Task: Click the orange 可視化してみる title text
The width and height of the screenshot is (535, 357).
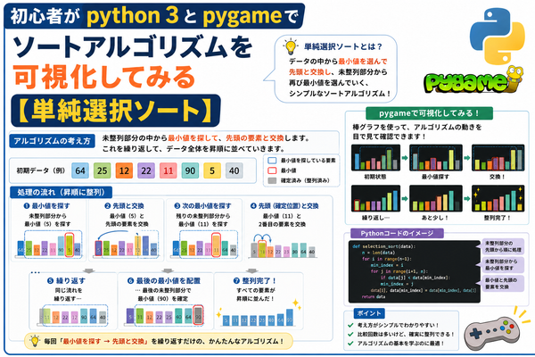Action: (104, 77)
